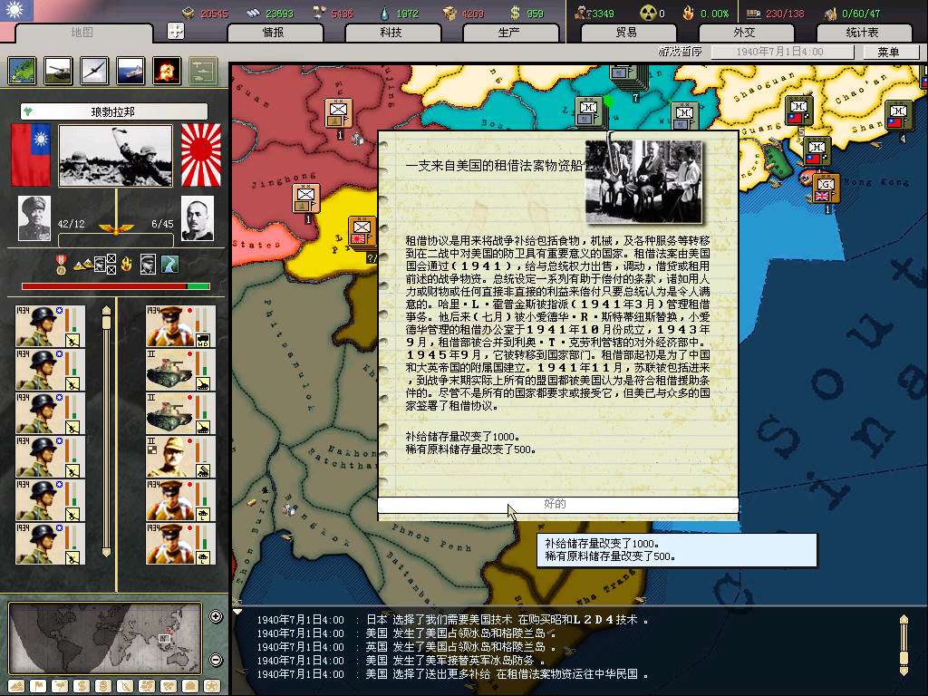
Task: Click the convoy icon showing 0/60/47
Action: (x=830, y=13)
